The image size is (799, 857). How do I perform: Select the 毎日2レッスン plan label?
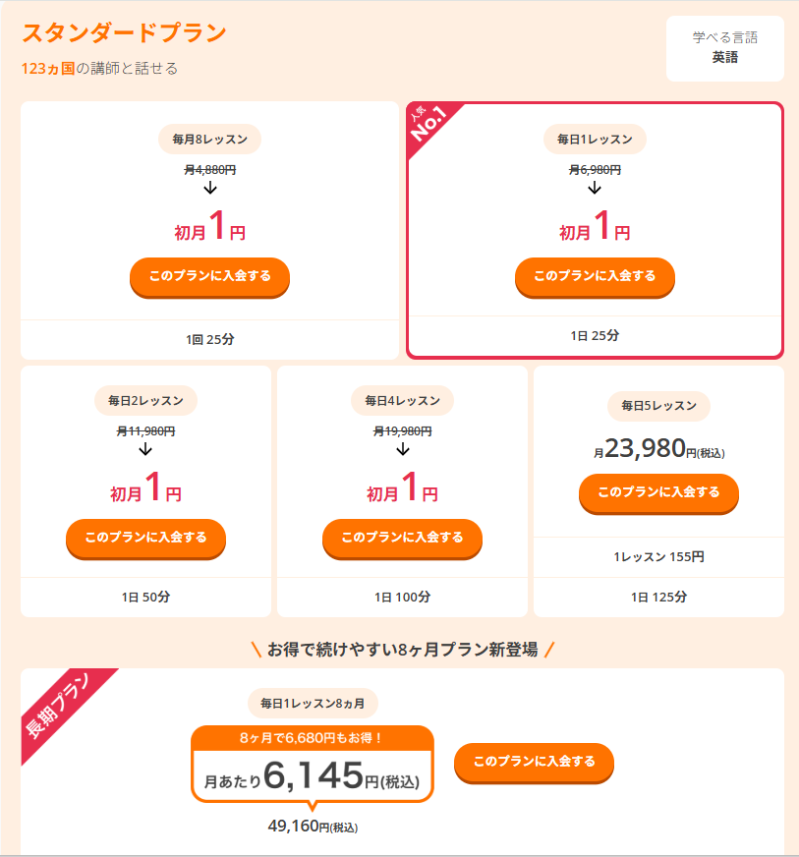[145, 401]
